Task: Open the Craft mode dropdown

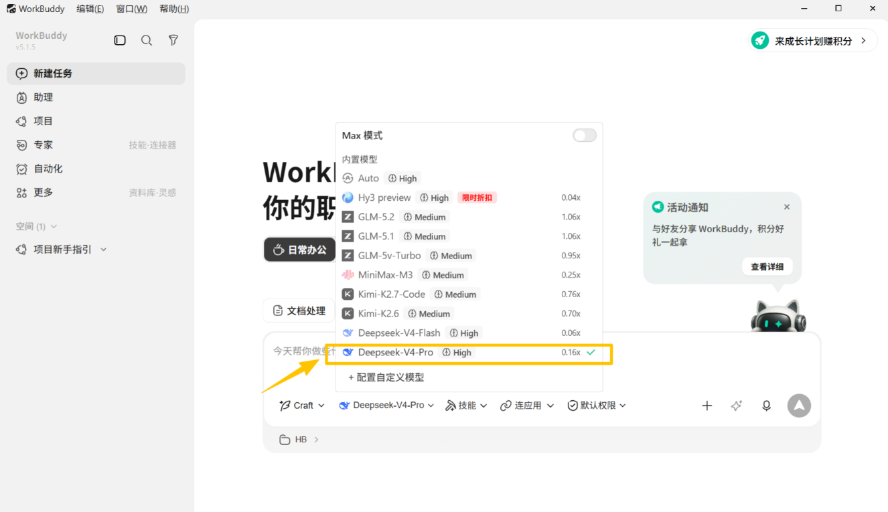Action: [302, 406]
